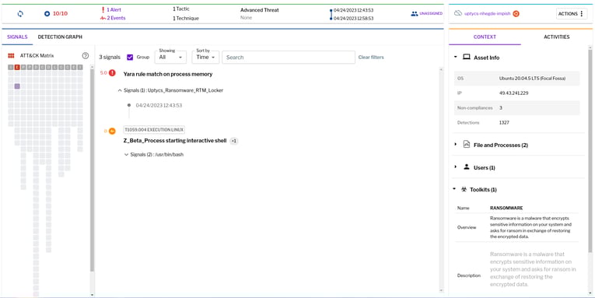The image size is (595, 298).
Task: Click the Clear filters link
Action: (x=371, y=58)
